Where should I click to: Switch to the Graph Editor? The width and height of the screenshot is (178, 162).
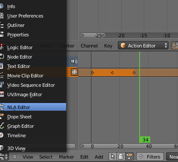click(33, 126)
